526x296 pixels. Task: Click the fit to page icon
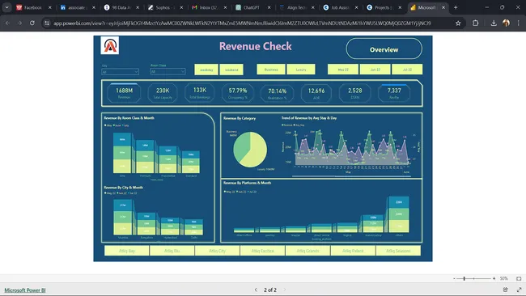click(x=519, y=278)
